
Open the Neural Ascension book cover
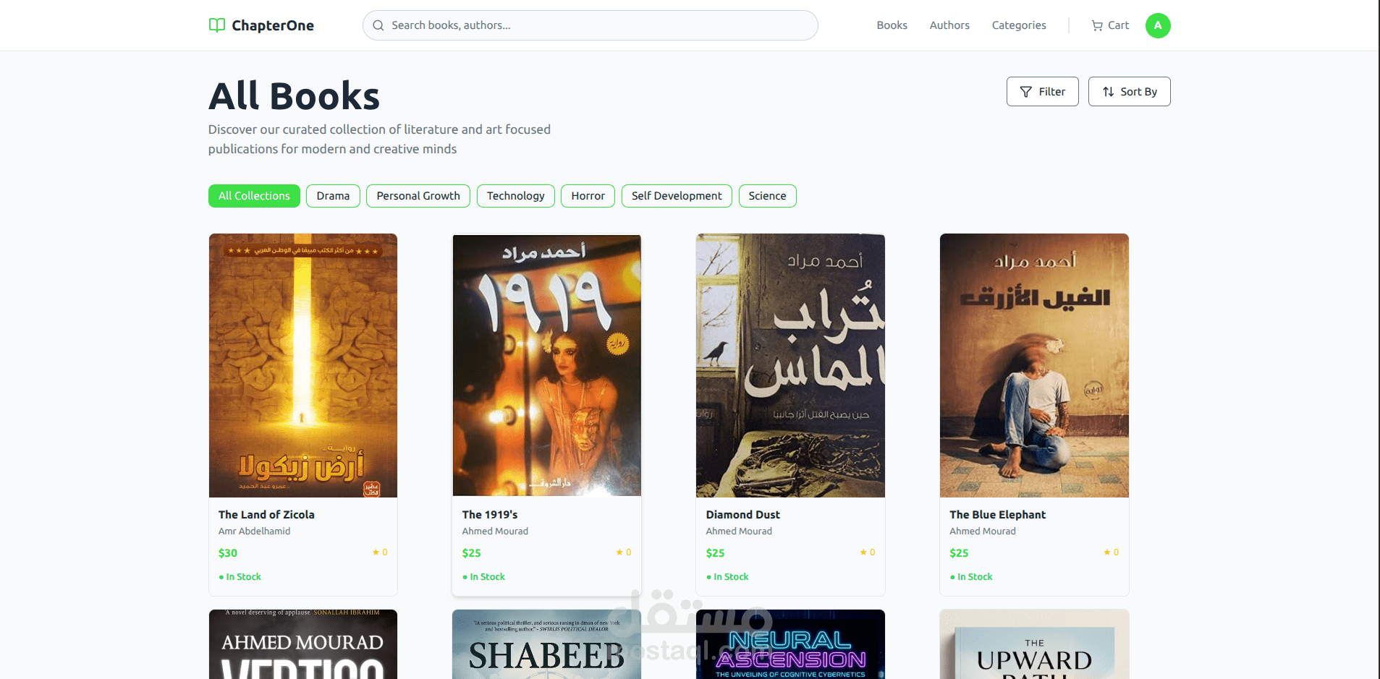click(x=790, y=644)
